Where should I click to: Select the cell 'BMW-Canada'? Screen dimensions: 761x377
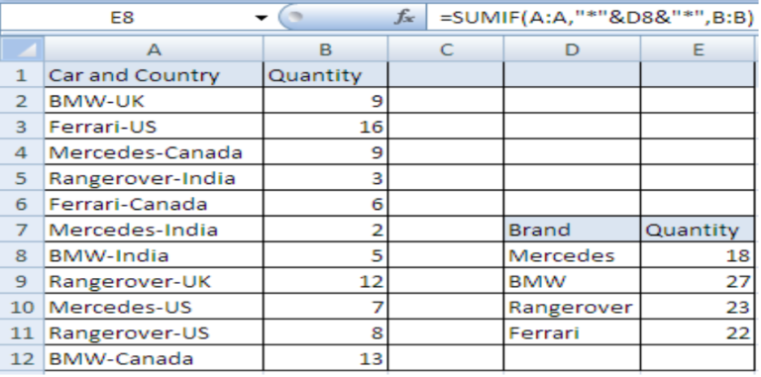(x=154, y=358)
